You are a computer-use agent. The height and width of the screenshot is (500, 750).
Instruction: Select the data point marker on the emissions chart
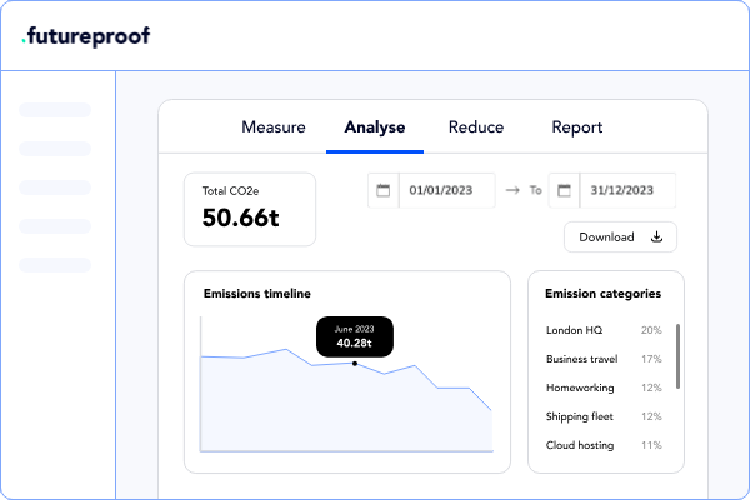click(355, 363)
